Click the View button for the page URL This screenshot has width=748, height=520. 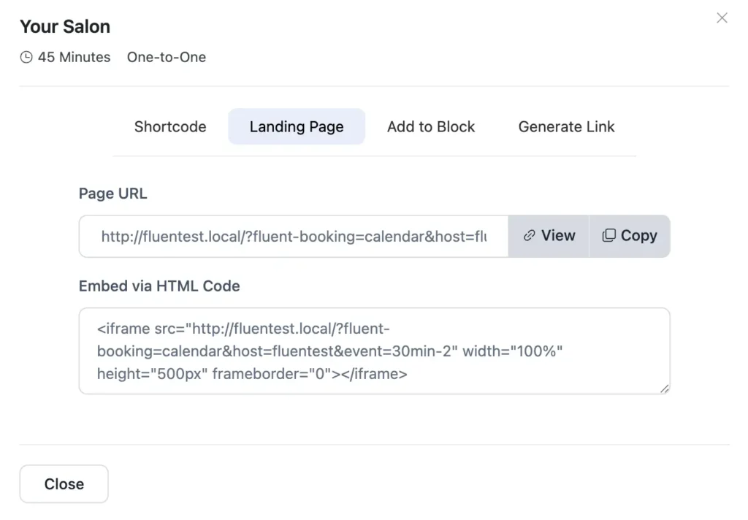click(548, 235)
